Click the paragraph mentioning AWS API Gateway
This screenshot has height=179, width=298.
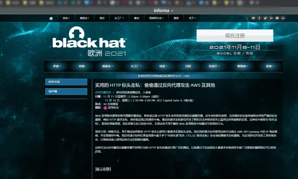pos(186,136)
